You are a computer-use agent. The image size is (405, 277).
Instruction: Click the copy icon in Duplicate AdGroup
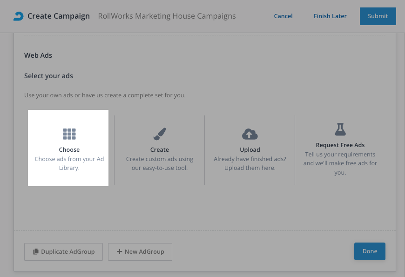(x=36, y=252)
